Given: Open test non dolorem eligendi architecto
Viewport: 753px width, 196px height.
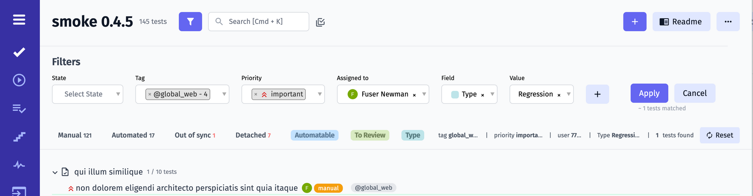Looking at the screenshot, I should tap(187, 188).
